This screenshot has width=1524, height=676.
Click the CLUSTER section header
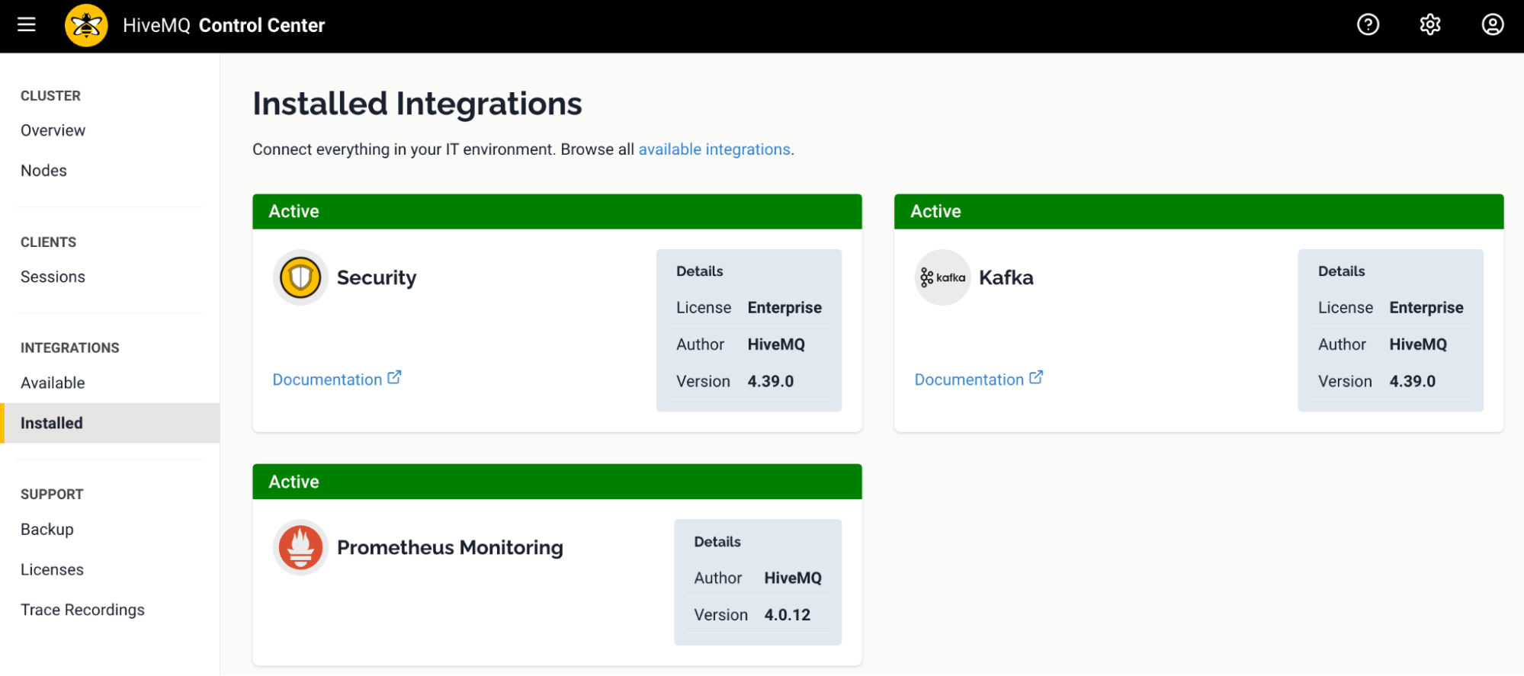click(50, 95)
